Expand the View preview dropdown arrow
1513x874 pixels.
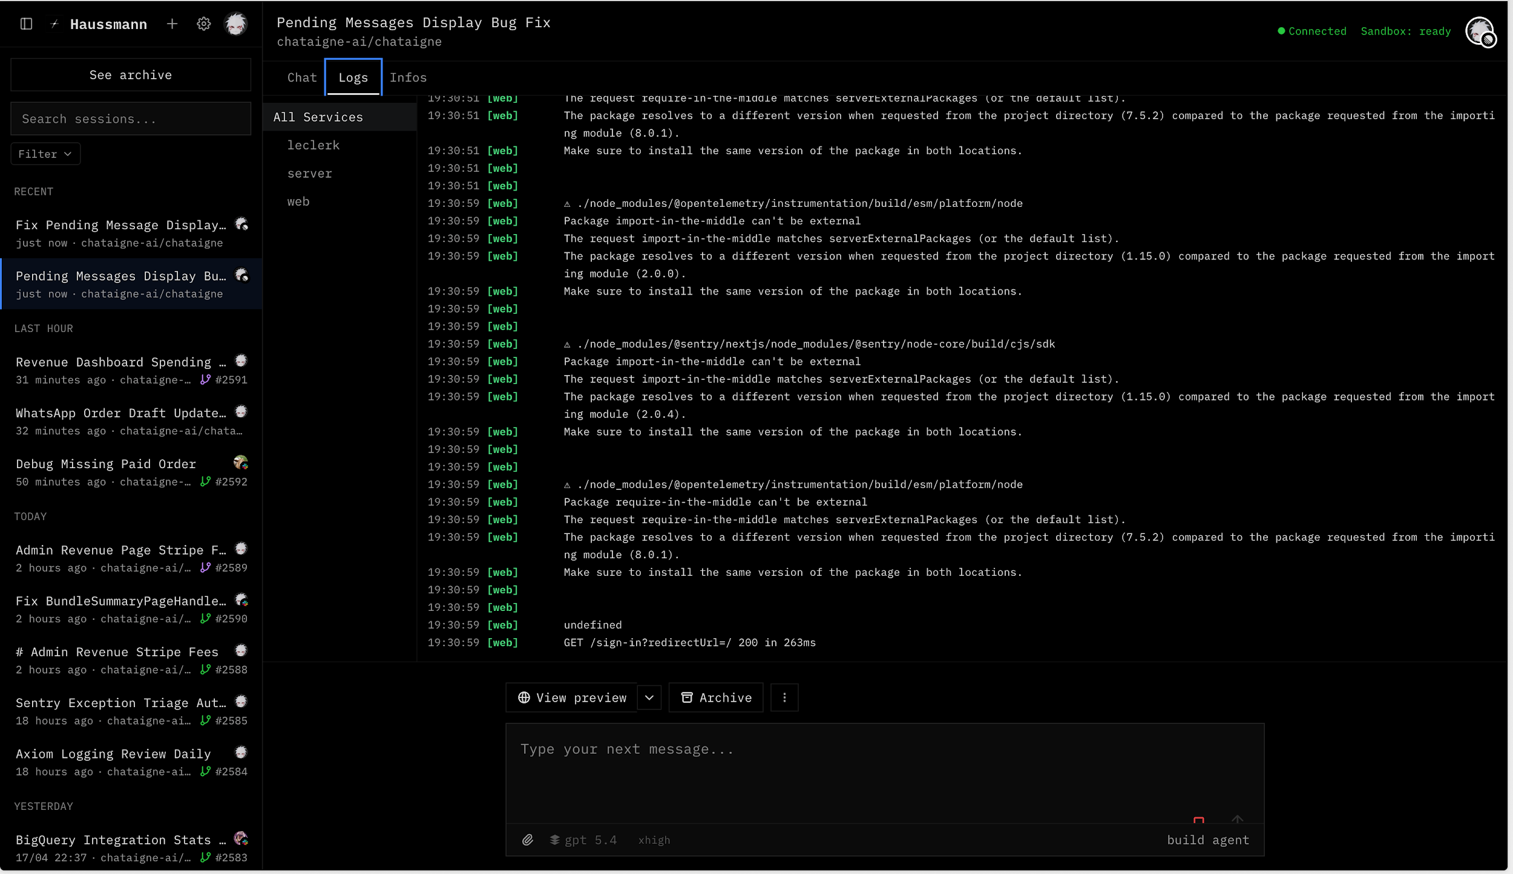click(649, 697)
